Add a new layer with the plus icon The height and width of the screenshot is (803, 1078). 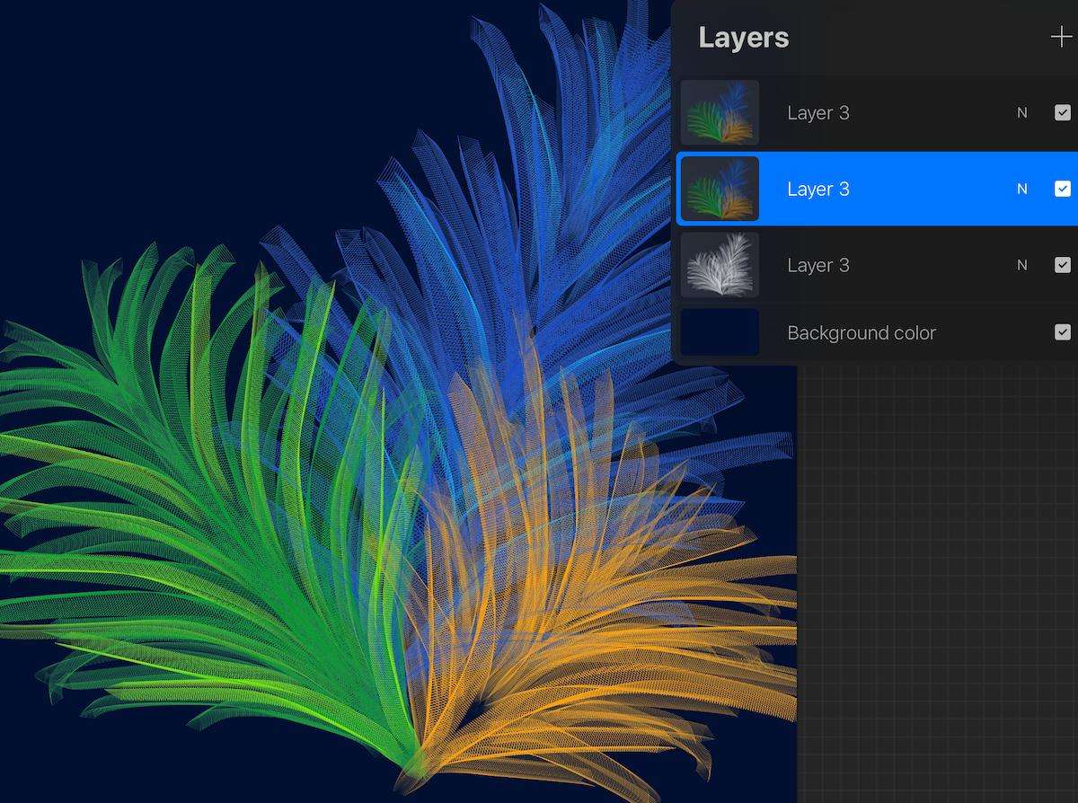1061,38
